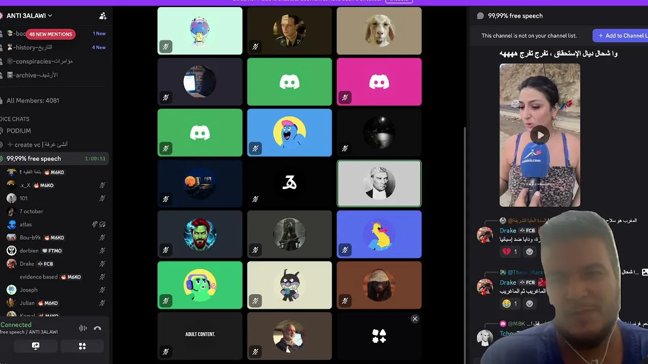Click the invite people icon beside server name
Viewport: 648px width, 364px height.
tap(103, 16)
